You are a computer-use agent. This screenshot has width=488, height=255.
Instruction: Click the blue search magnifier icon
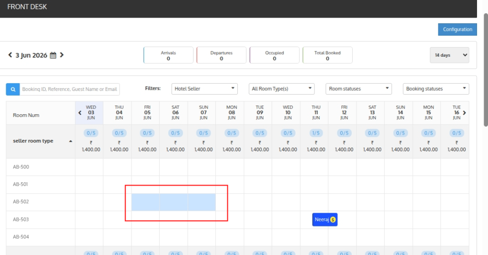tap(13, 89)
